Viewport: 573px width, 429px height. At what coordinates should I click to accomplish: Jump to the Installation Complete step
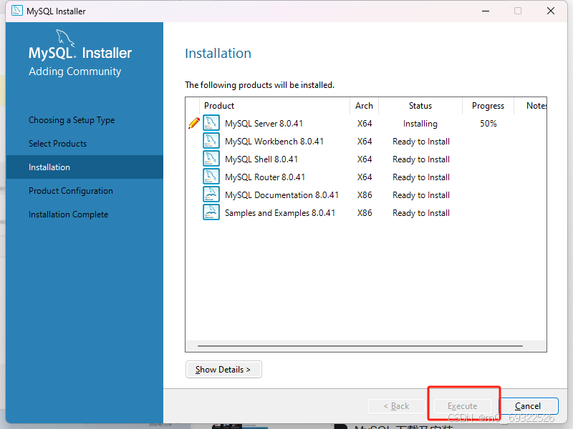click(x=68, y=214)
